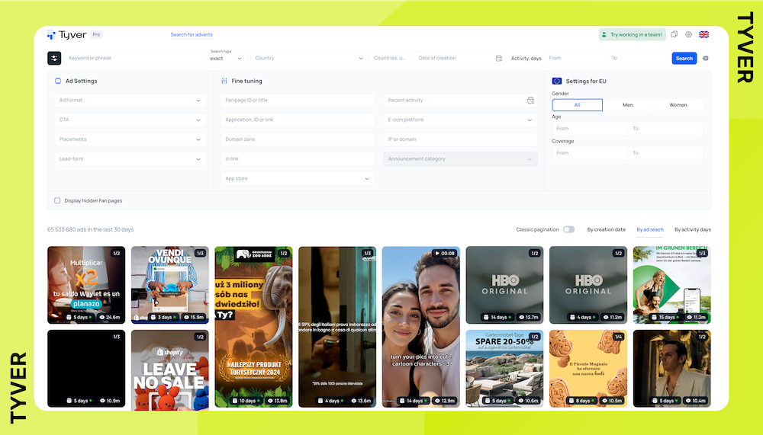Open the Vendi Ovunque ad thumbnail
Image resolution: width=763 pixels, height=435 pixels.
(x=170, y=285)
